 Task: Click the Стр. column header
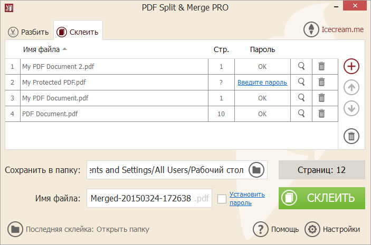[221, 49]
